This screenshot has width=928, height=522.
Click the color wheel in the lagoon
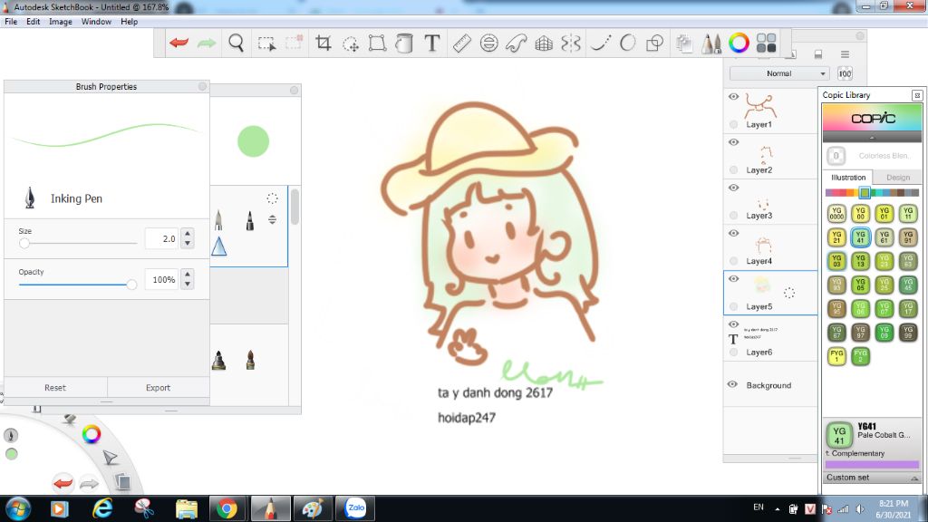point(92,434)
